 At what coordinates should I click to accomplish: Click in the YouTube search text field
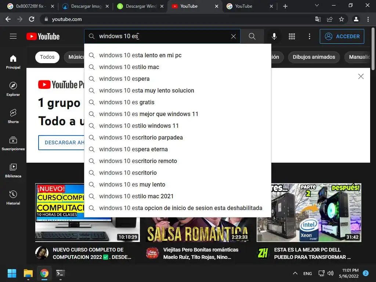click(x=163, y=36)
